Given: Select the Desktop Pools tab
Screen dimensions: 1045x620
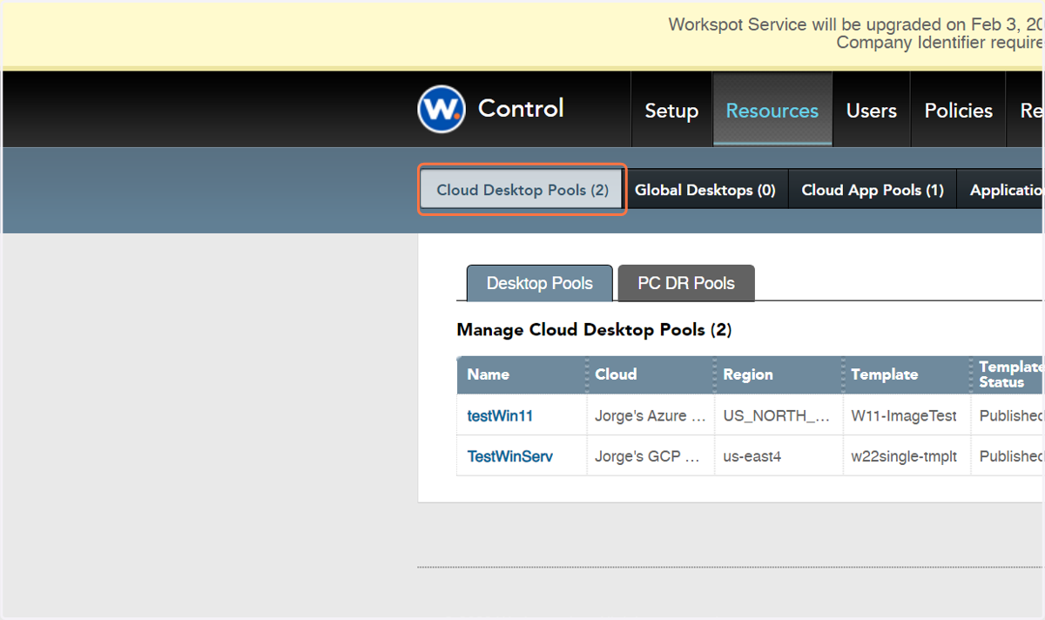Looking at the screenshot, I should click(x=540, y=283).
